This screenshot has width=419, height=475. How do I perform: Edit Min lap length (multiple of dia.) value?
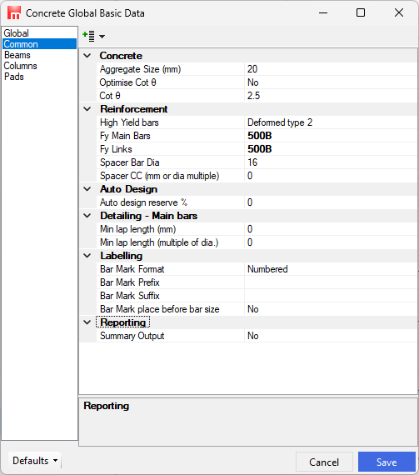pyautogui.click(x=331, y=242)
